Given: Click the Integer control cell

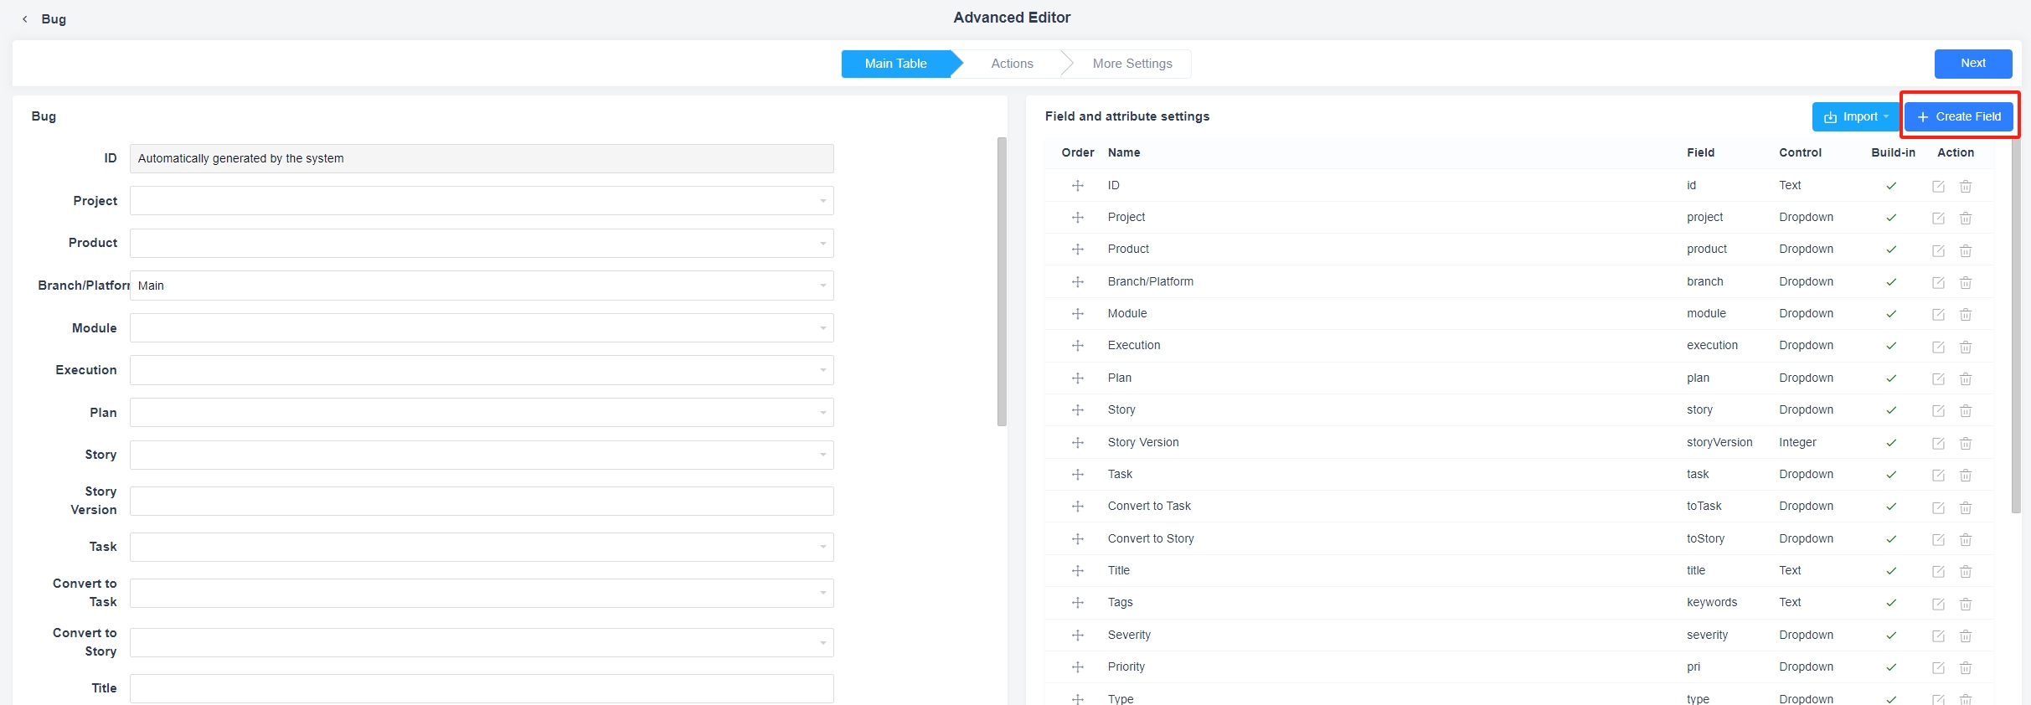Looking at the screenshot, I should tap(1798, 442).
